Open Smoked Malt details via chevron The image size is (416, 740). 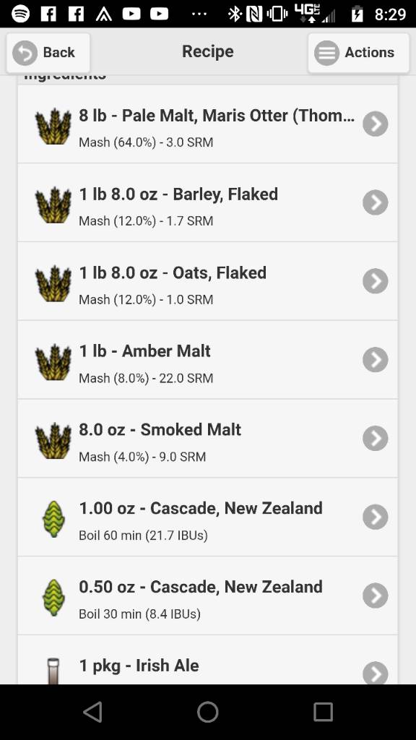[x=376, y=438]
